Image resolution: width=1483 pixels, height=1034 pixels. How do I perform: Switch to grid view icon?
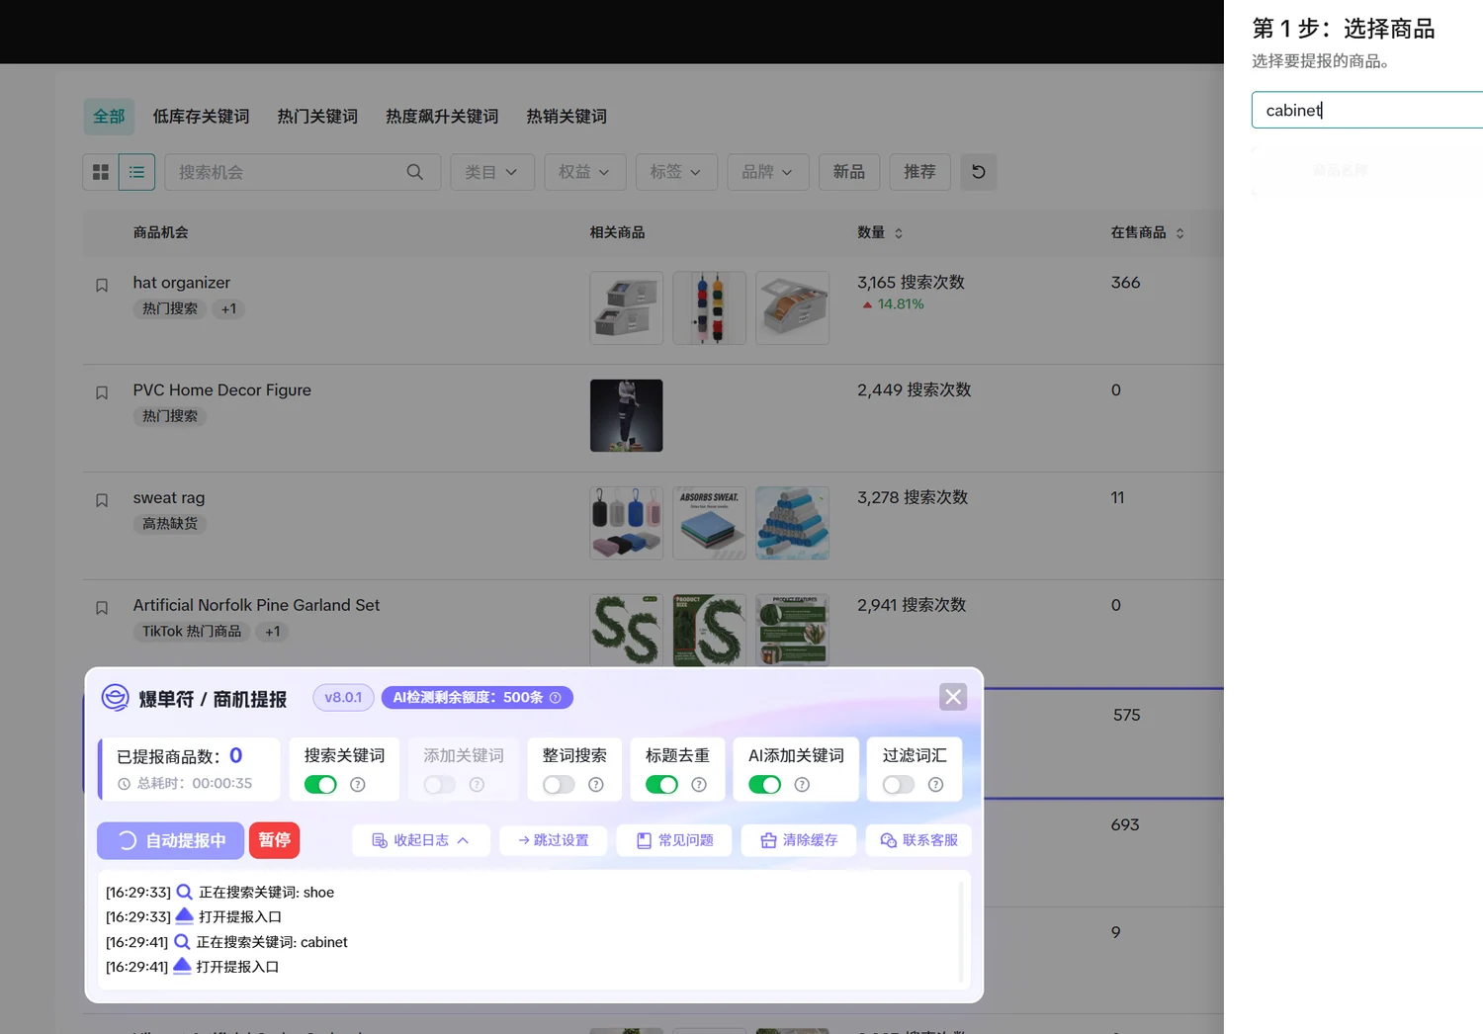pos(101,172)
